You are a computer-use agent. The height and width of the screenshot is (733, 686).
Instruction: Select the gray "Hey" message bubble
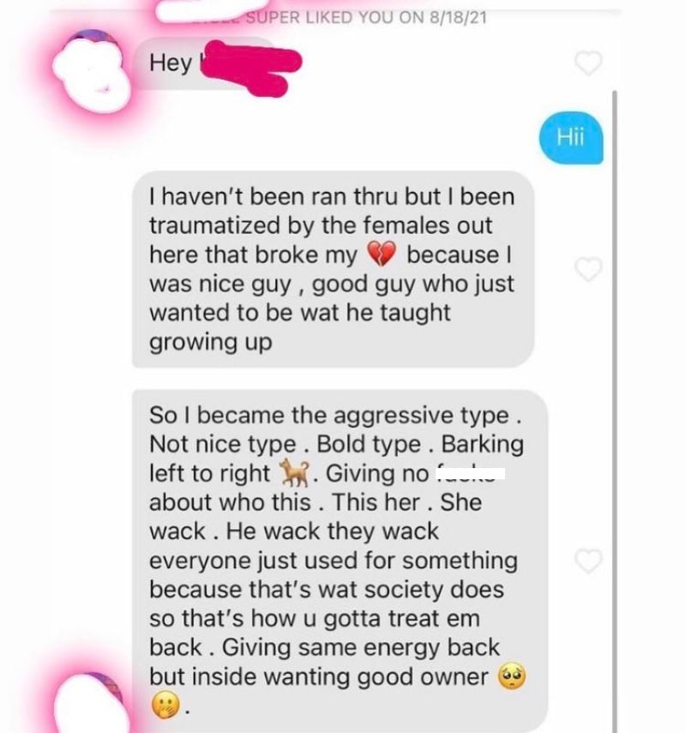pos(206,63)
